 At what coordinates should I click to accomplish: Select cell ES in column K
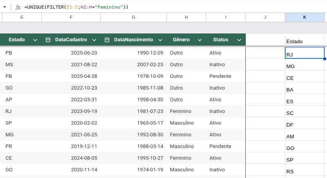click(x=305, y=100)
